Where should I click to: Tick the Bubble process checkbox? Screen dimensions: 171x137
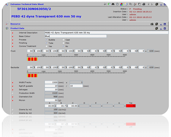click(46, 40)
